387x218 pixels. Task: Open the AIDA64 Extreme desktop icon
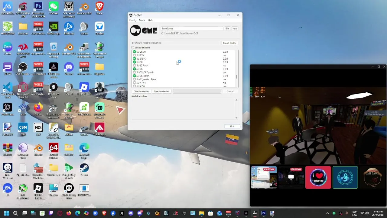coord(54,151)
